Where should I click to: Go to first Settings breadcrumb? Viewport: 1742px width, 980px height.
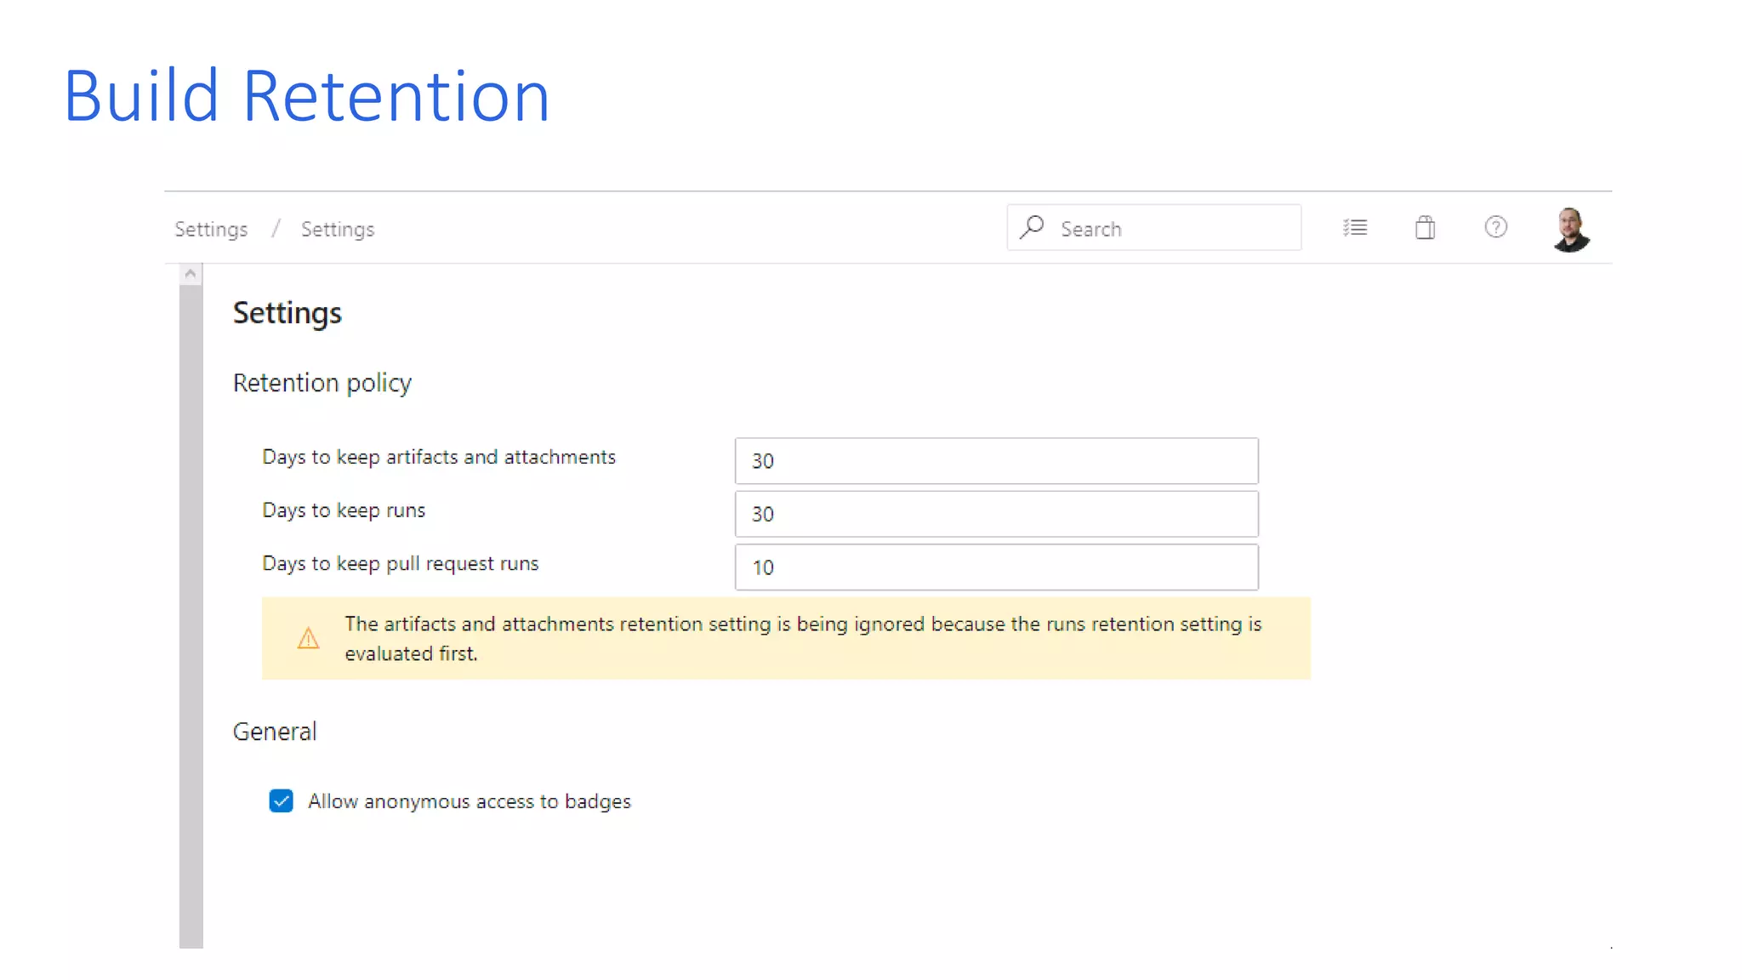pyautogui.click(x=211, y=229)
